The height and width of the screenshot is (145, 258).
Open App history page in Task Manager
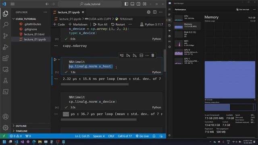click(169, 25)
